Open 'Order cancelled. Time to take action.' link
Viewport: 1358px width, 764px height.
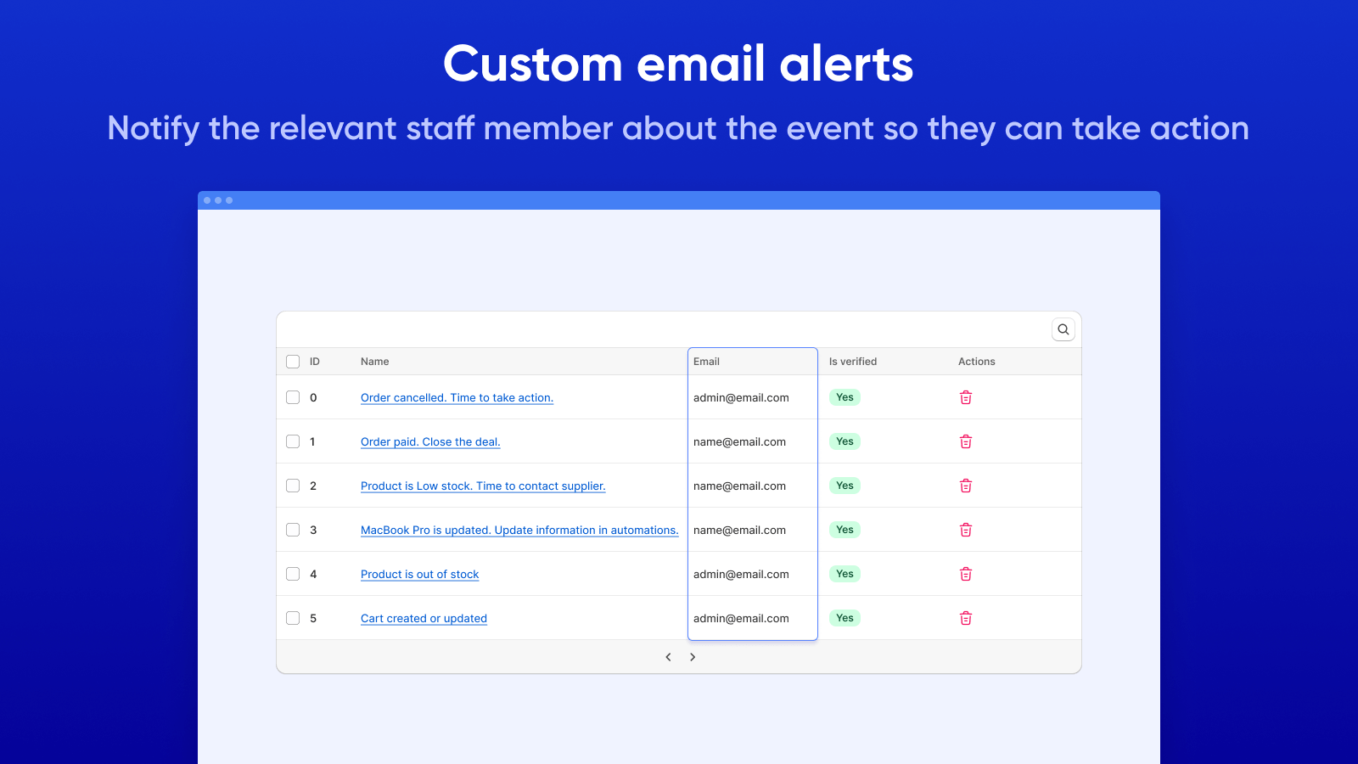point(457,398)
